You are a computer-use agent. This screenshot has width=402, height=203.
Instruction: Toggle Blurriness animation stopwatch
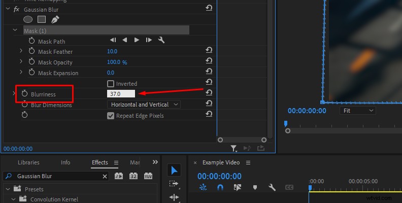[x=24, y=94]
